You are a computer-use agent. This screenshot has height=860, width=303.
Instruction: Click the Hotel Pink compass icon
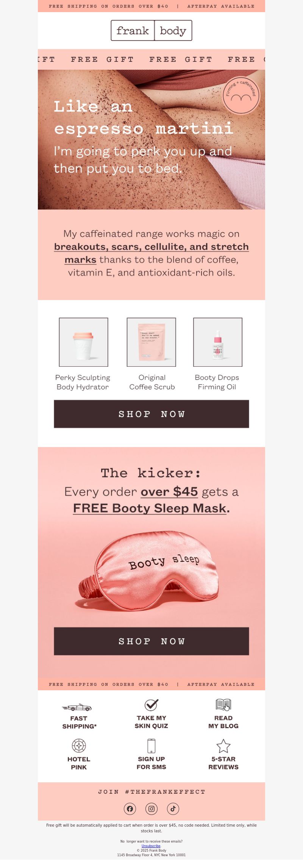coord(79,746)
